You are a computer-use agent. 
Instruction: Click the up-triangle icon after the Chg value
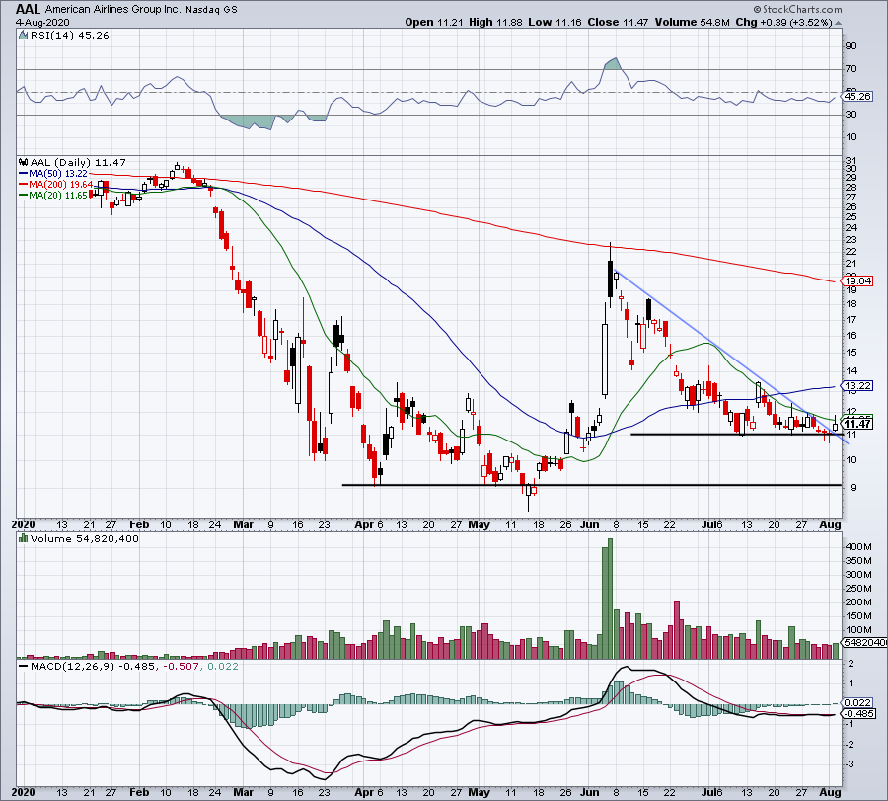point(838,23)
